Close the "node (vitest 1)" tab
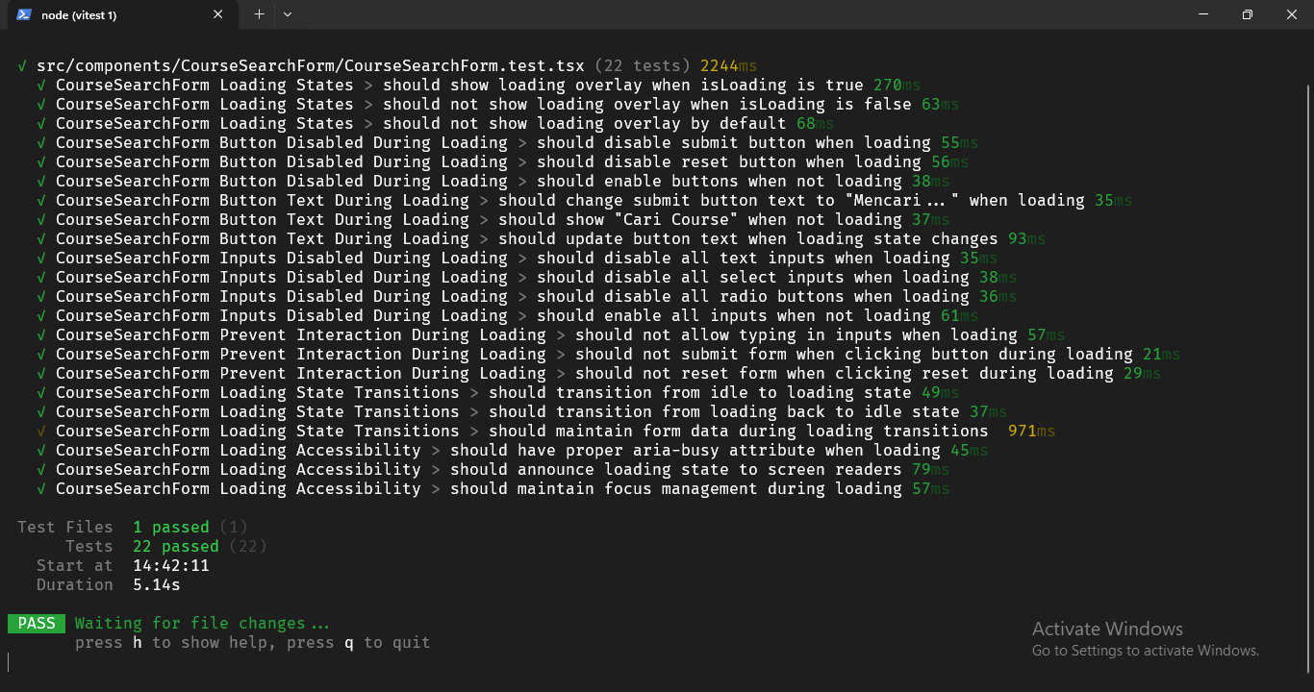Image resolution: width=1314 pixels, height=692 pixels. click(x=218, y=14)
